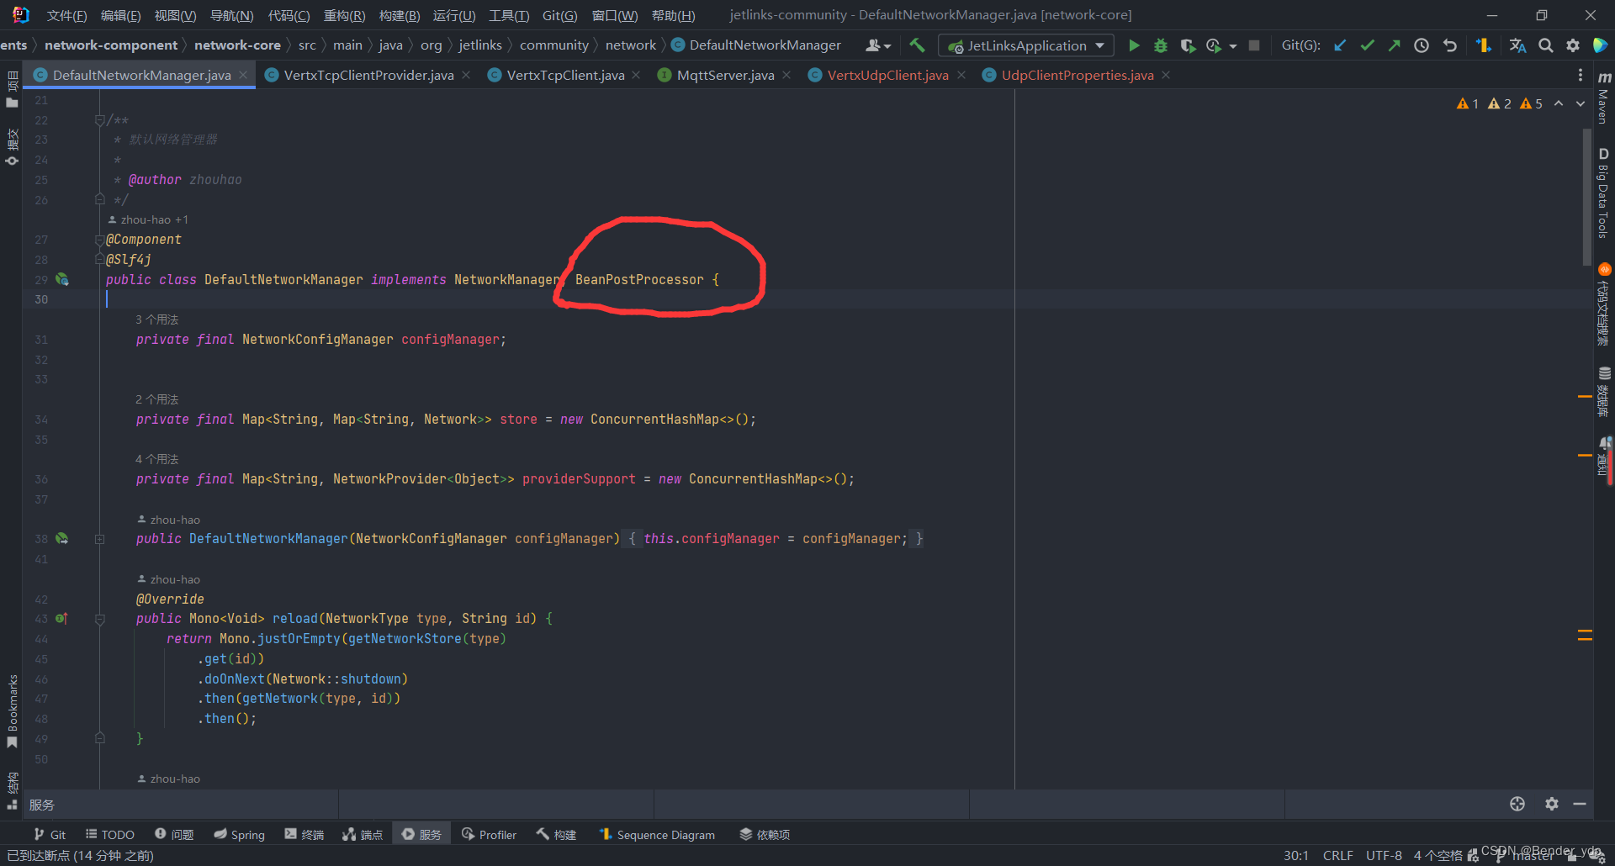The width and height of the screenshot is (1615, 866).
Task: Toggle the 终端 terminal tool window
Action: tap(304, 834)
